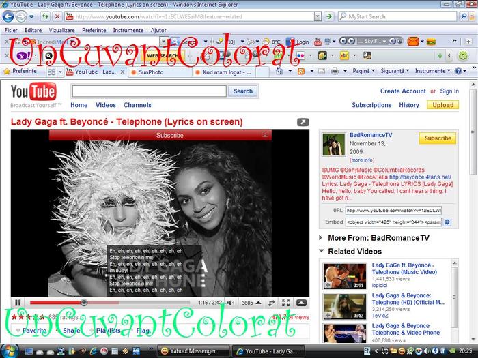
Task: Pop out the video with arrow icon
Action: (303, 122)
